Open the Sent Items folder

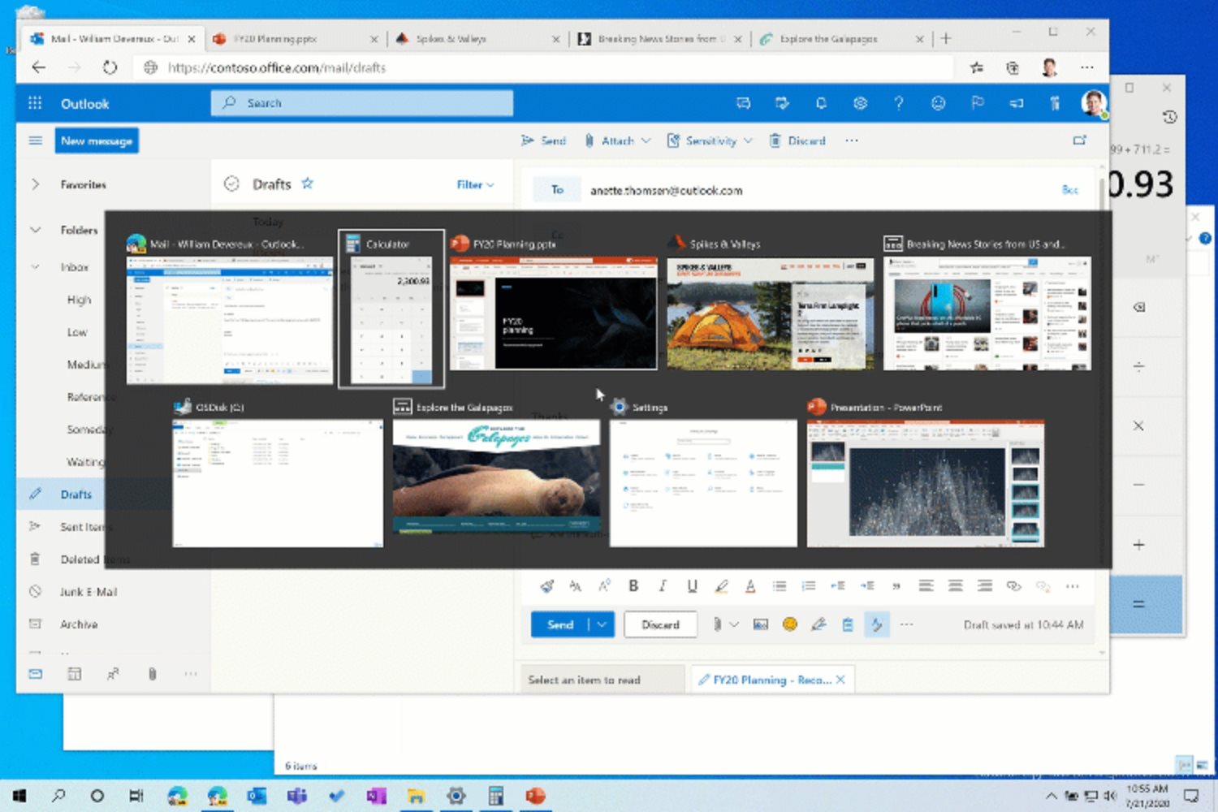click(x=83, y=526)
